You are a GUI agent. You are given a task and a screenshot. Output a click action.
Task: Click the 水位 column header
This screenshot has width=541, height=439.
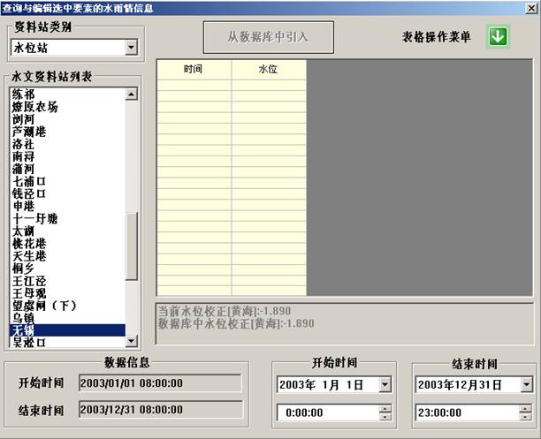pyautogui.click(x=269, y=69)
